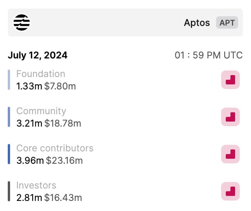
Task: Select the July 12, 2024 date heading
Action: pyautogui.click(x=38, y=55)
